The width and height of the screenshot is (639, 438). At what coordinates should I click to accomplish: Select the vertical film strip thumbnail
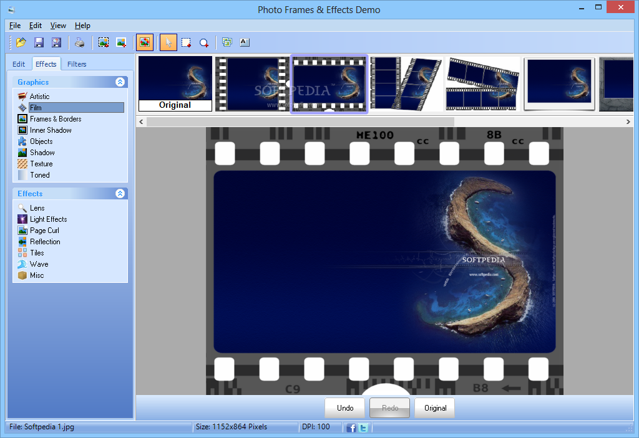click(x=252, y=84)
